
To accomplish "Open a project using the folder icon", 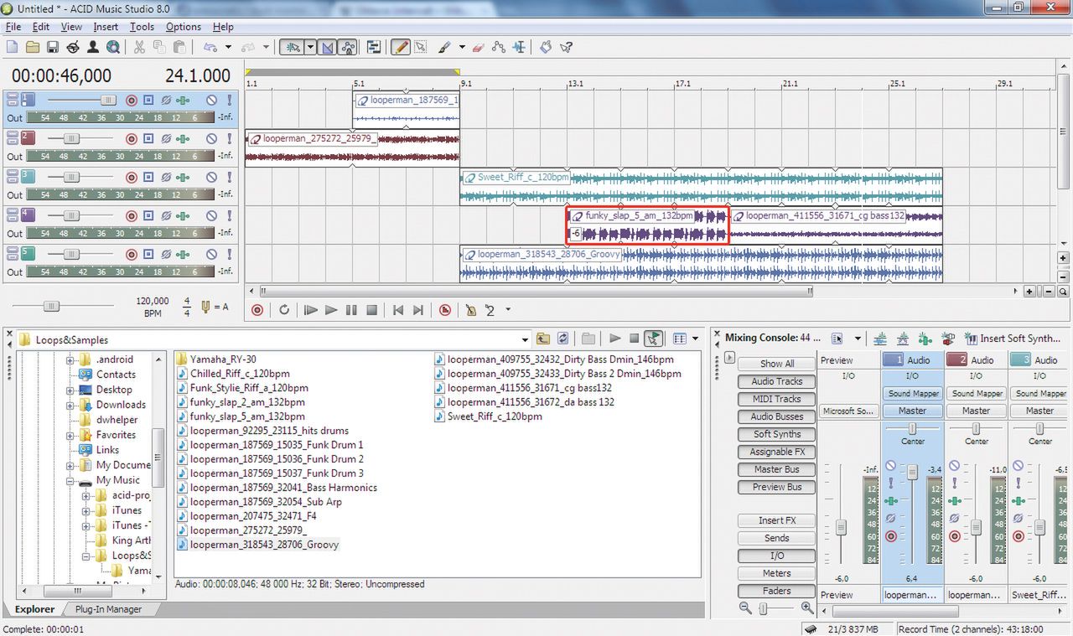I will tap(33, 48).
